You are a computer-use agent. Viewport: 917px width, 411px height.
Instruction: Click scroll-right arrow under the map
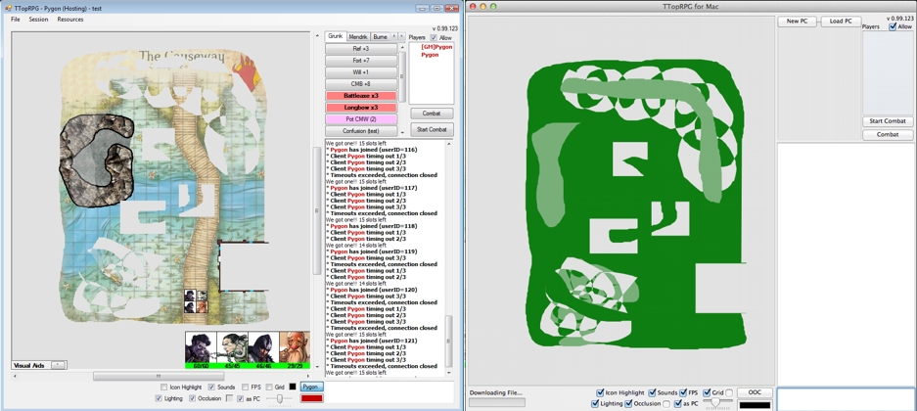tap(306, 376)
